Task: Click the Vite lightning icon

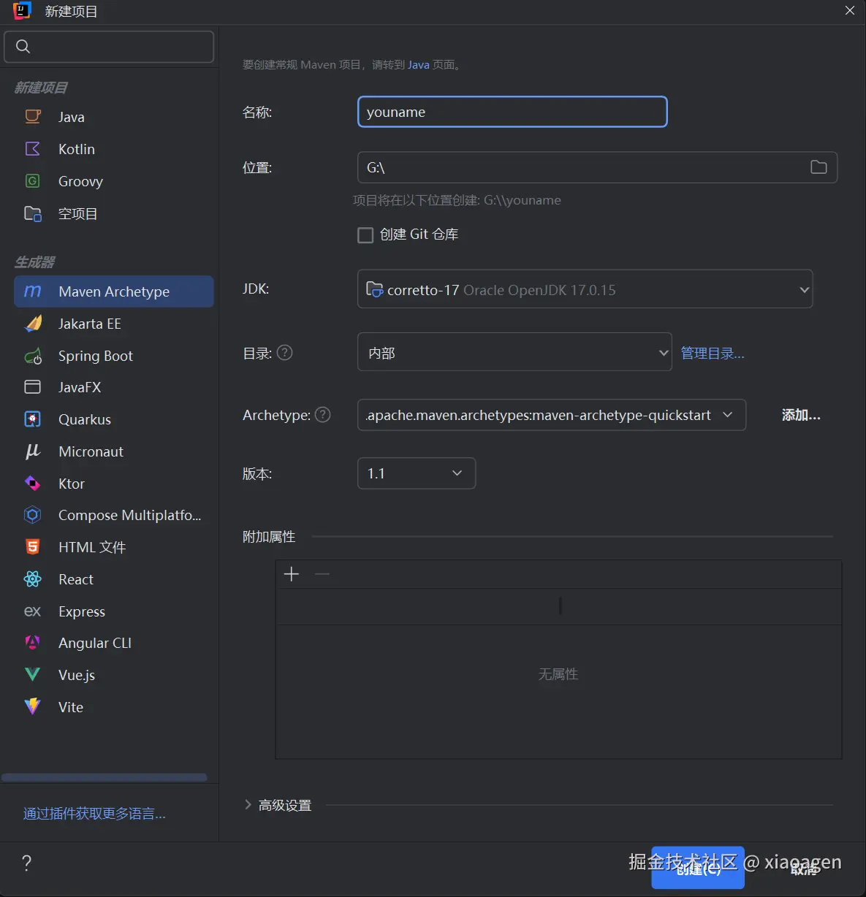Action: (33, 706)
